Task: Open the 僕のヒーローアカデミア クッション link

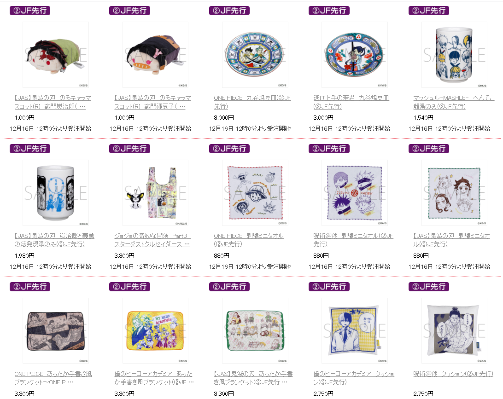Action: pos(354,378)
